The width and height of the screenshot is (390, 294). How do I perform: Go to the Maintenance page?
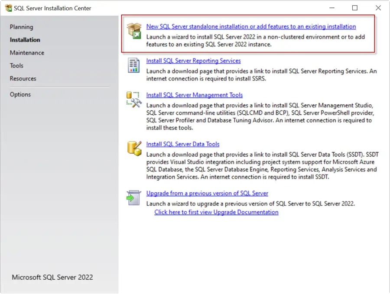27,53
